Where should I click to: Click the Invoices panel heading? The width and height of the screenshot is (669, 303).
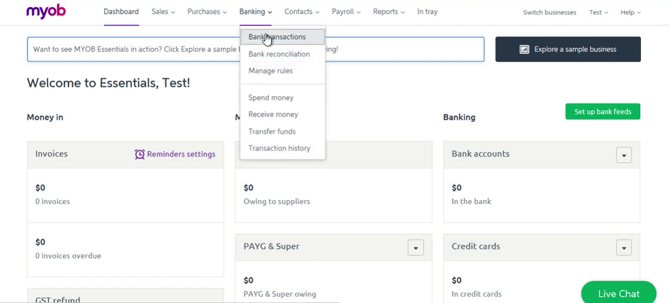click(51, 154)
